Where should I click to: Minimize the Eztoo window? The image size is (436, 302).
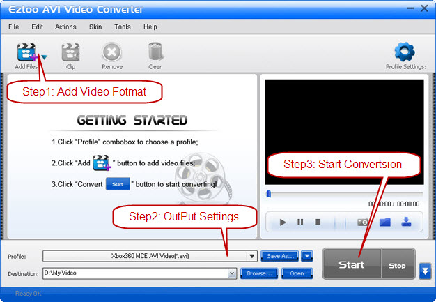coord(410,8)
